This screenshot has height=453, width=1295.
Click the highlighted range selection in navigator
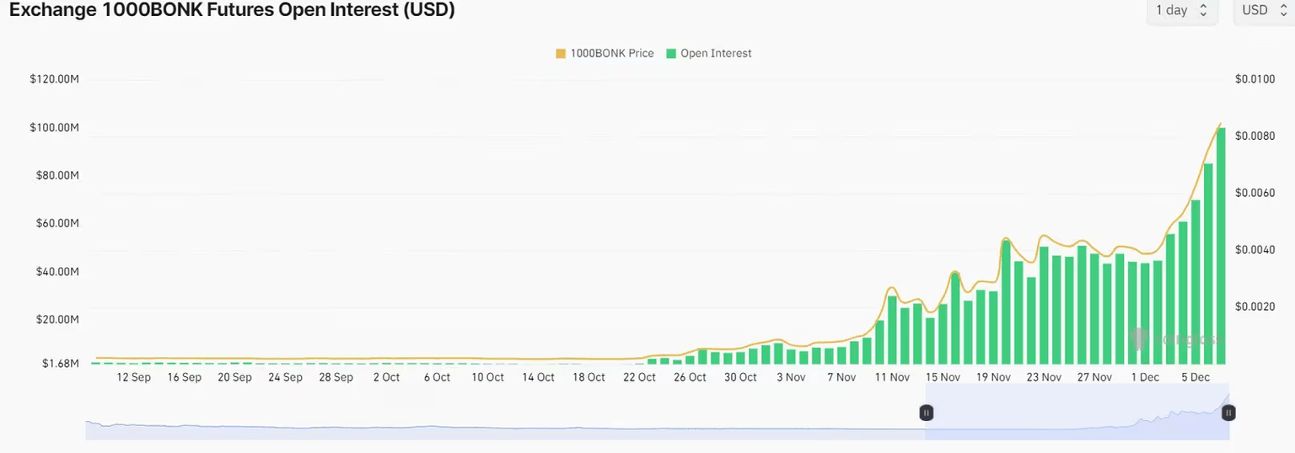click(x=1077, y=413)
